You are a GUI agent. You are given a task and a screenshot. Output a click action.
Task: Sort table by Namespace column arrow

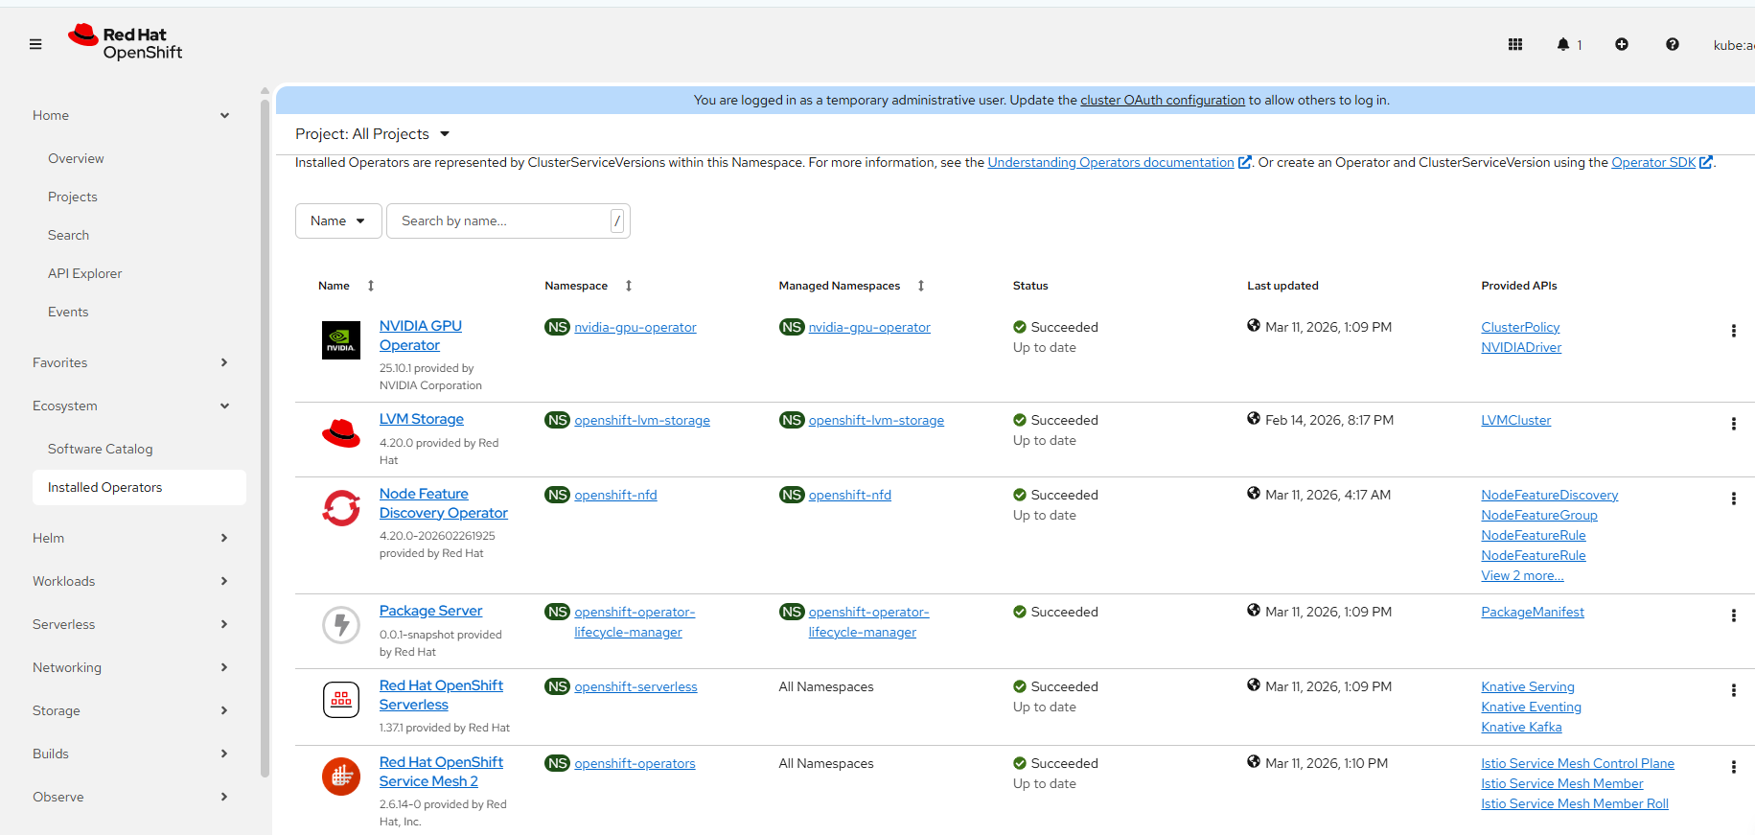point(629,286)
